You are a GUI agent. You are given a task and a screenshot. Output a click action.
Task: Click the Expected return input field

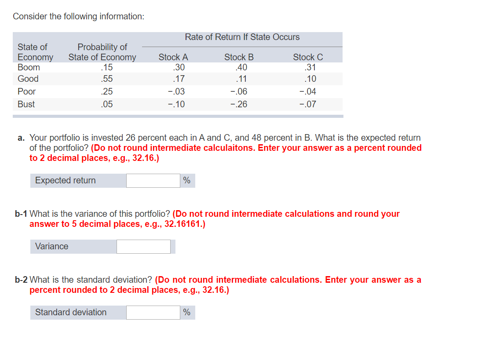[x=153, y=180]
